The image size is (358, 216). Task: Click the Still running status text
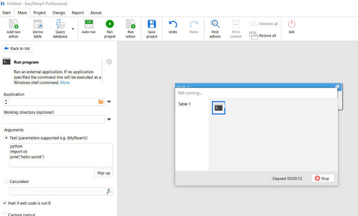click(190, 93)
